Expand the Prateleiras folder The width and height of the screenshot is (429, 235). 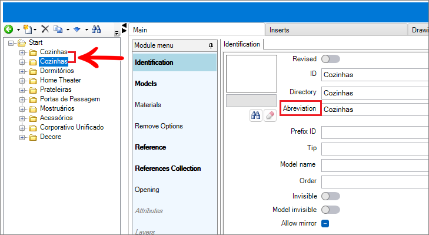[22, 90]
